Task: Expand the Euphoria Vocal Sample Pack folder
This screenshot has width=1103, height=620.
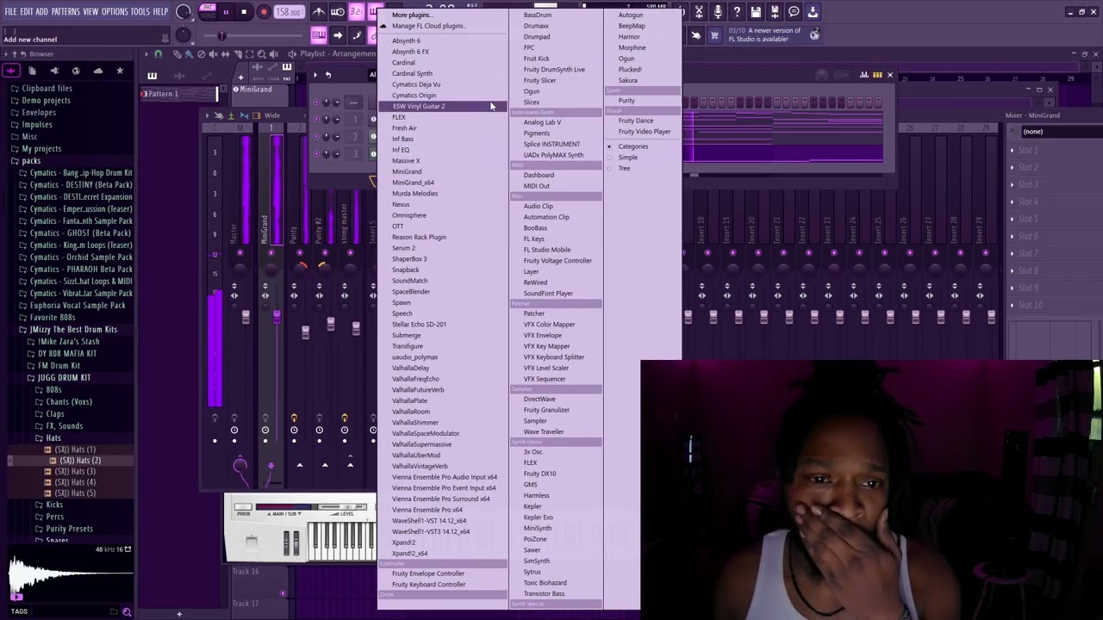Action: (72, 306)
